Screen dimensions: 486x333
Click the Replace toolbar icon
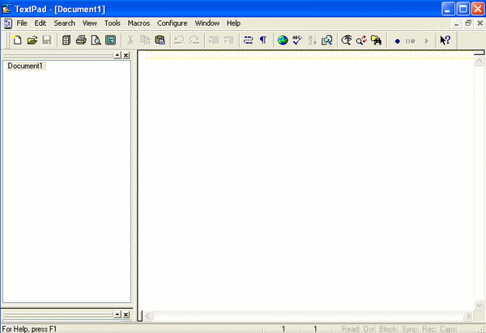pos(361,41)
